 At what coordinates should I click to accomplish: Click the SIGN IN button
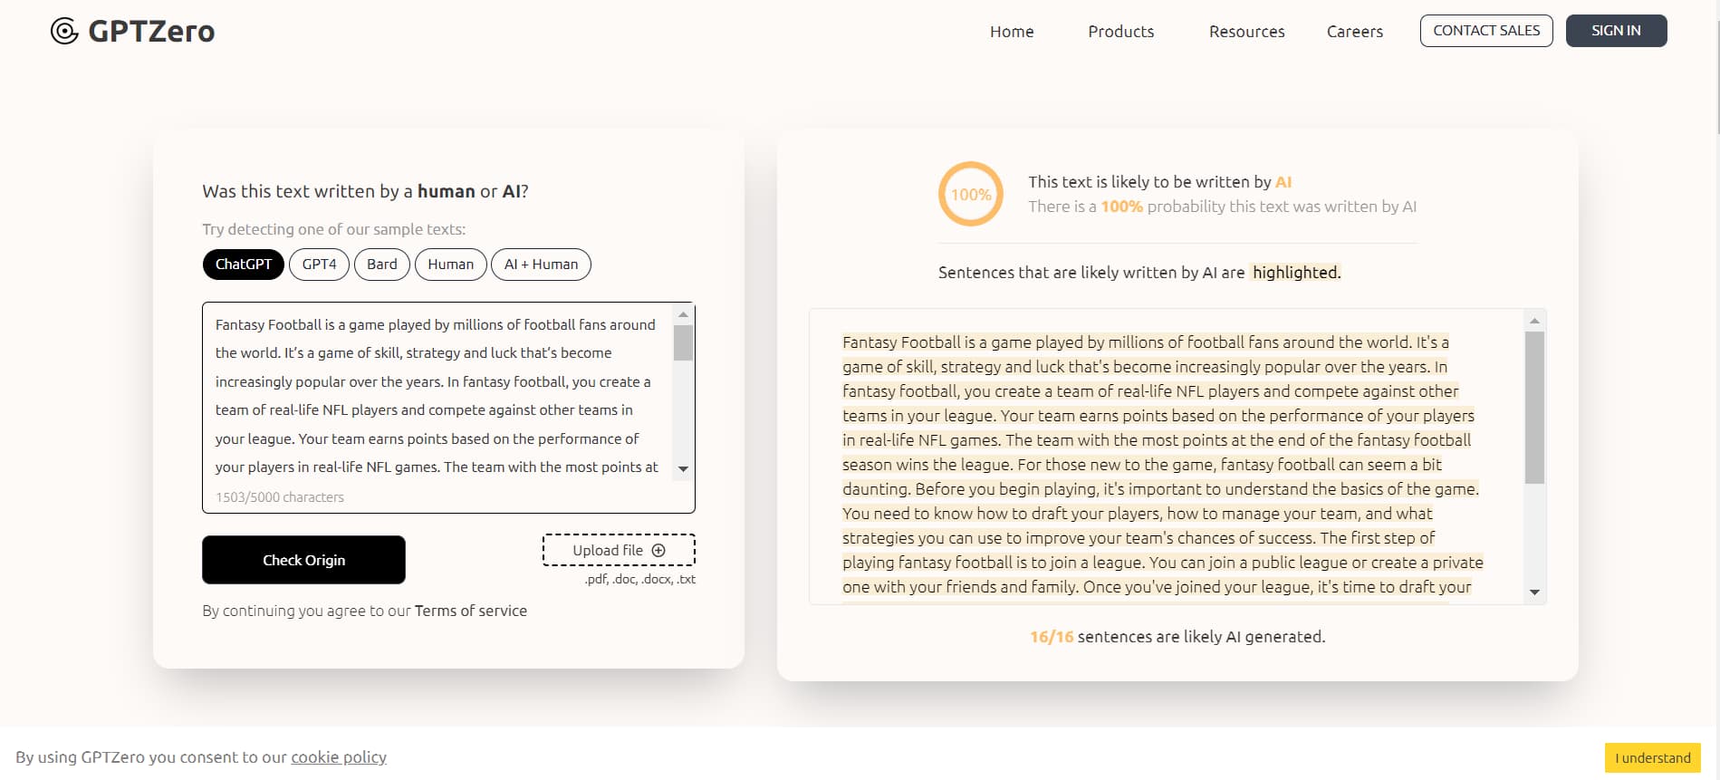pos(1616,31)
